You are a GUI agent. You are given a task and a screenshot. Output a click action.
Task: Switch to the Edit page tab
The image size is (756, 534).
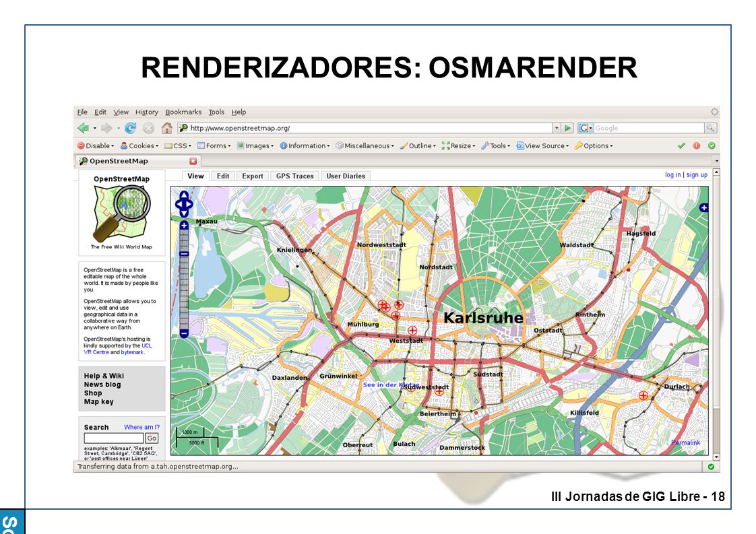pyautogui.click(x=223, y=176)
